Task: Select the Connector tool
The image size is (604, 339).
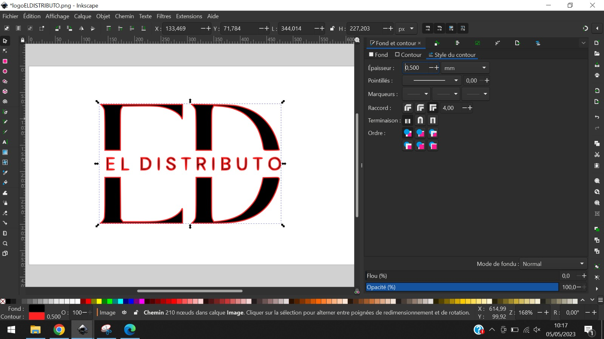Action: pyautogui.click(x=5, y=223)
